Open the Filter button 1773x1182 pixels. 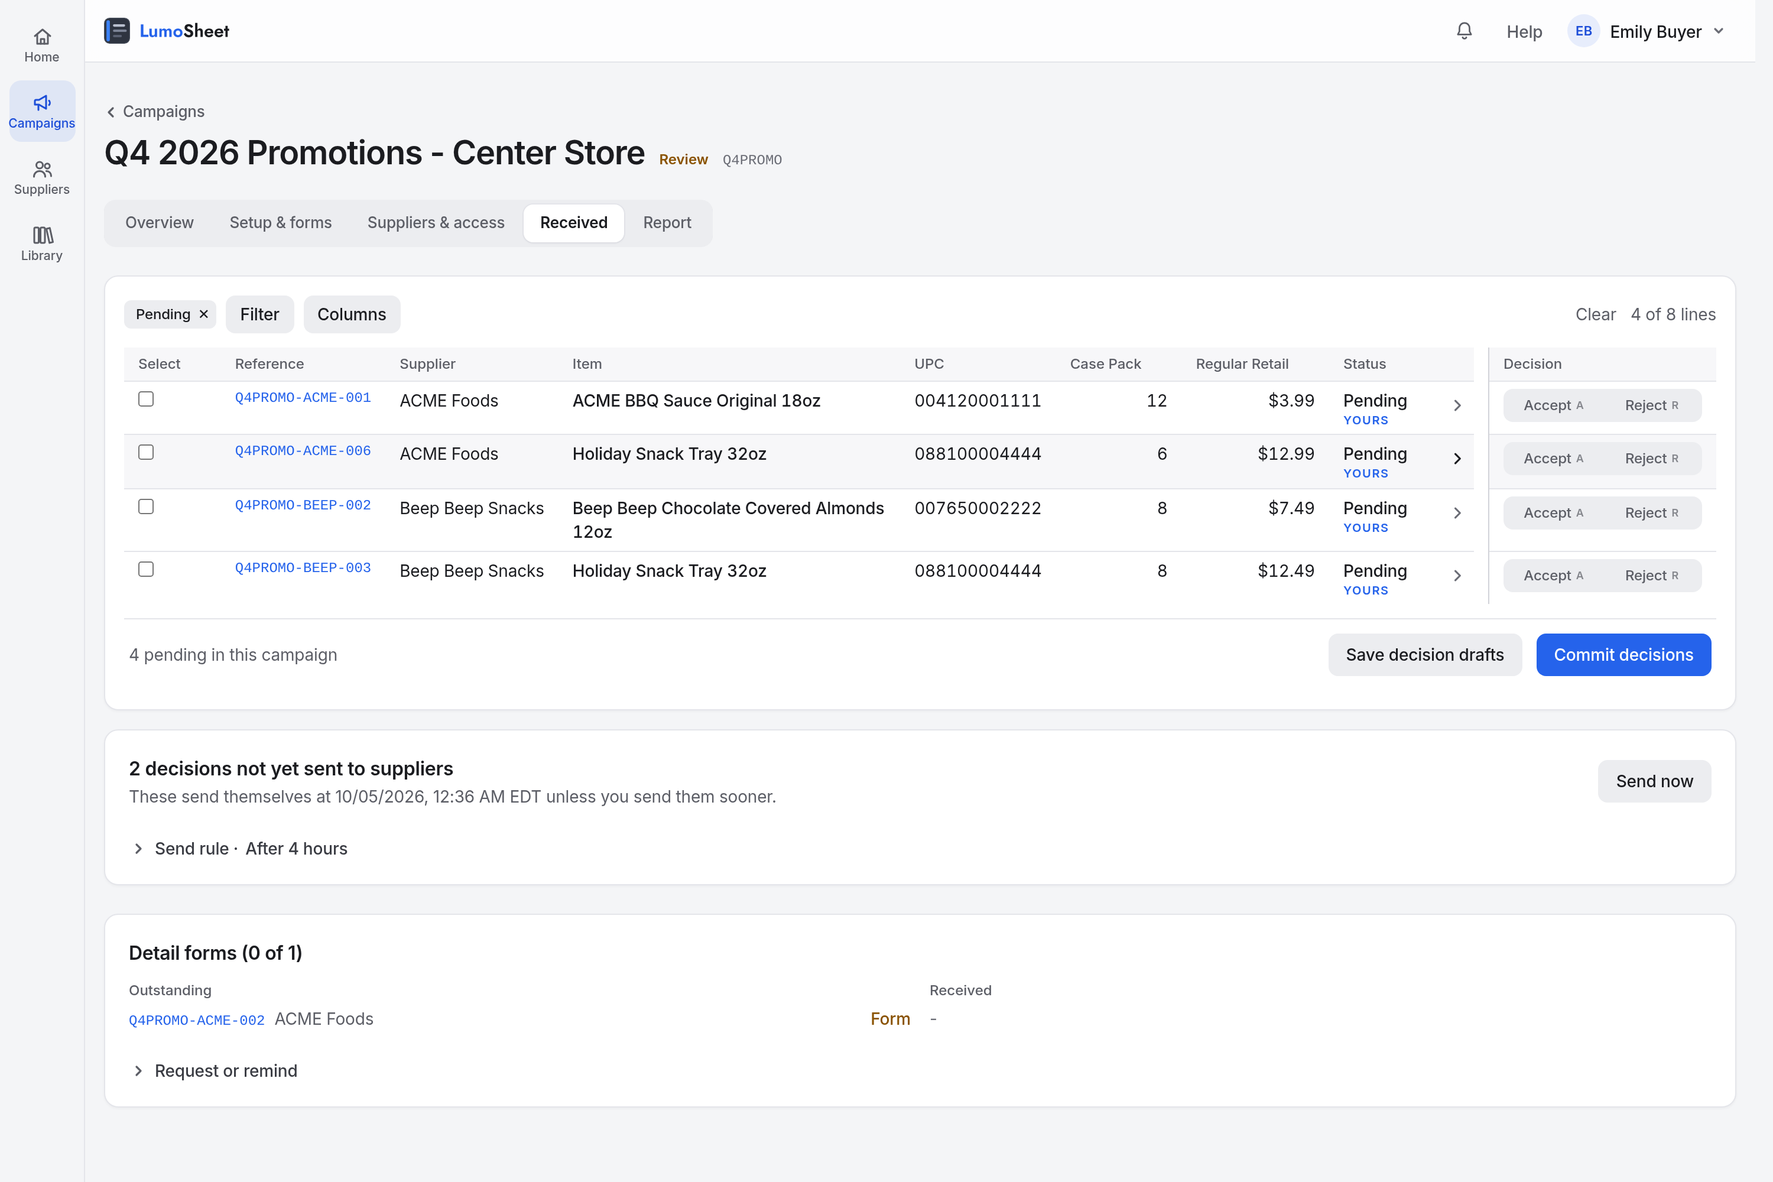tap(259, 314)
